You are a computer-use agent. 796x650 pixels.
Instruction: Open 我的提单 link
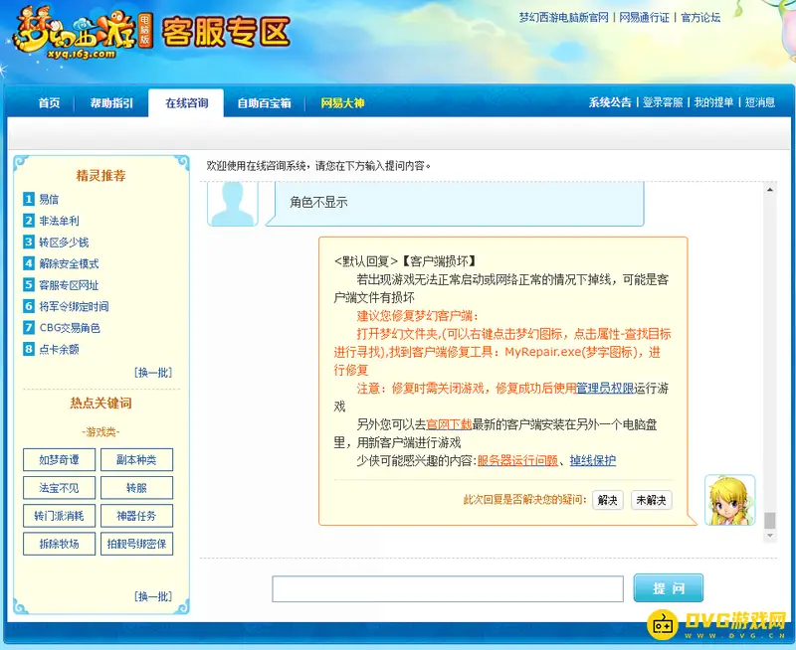[x=713, y=102]
